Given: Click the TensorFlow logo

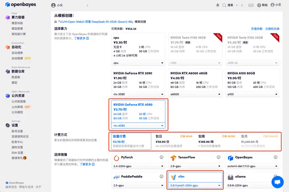Looking at the screenshot, I should click(x=173, y=158).
